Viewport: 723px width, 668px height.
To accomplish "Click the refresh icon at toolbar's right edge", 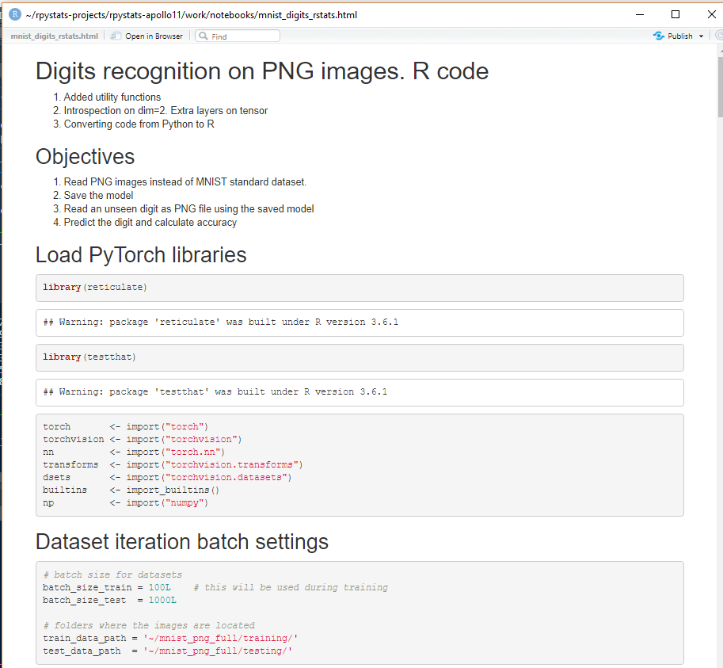I will click(x=718, y=36).
